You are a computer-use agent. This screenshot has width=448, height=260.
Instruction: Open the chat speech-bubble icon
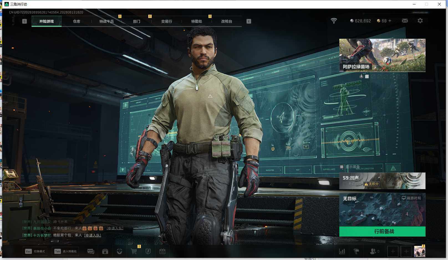91,251
